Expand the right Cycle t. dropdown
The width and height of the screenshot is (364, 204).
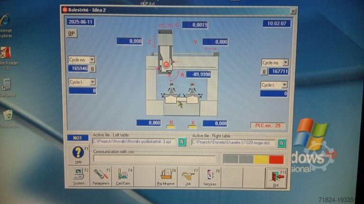[284, 85]
